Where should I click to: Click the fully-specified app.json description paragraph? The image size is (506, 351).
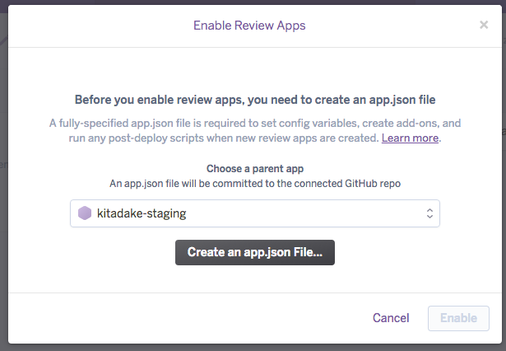pos(255,130)
